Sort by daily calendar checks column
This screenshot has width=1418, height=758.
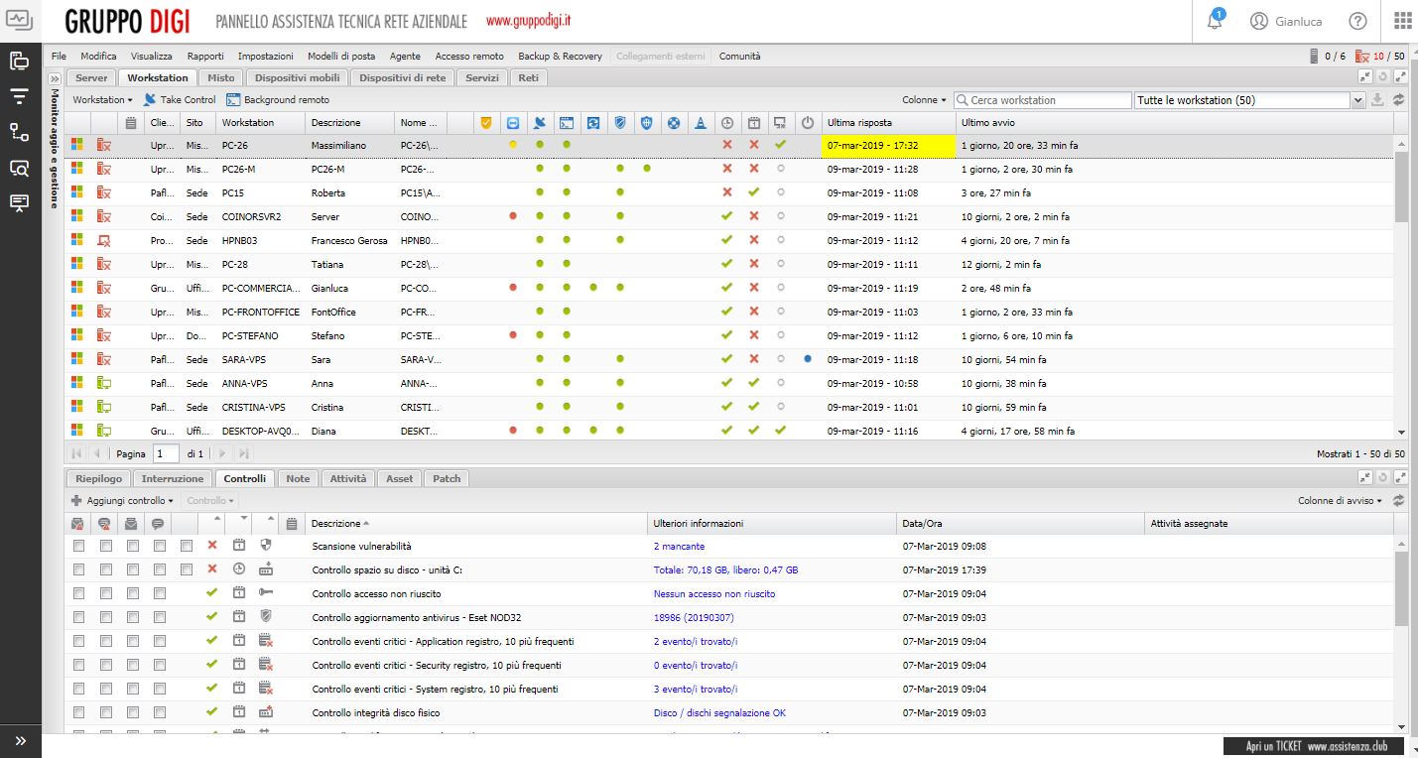(753, 123)
